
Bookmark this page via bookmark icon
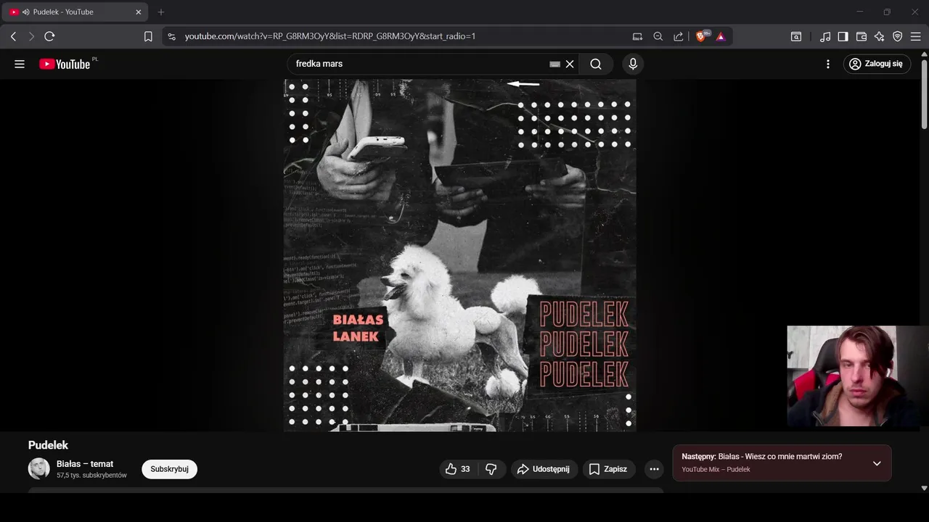click(148, 36)
